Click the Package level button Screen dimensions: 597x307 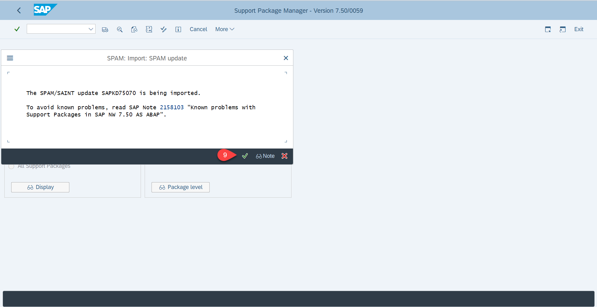tap(180, 187)
